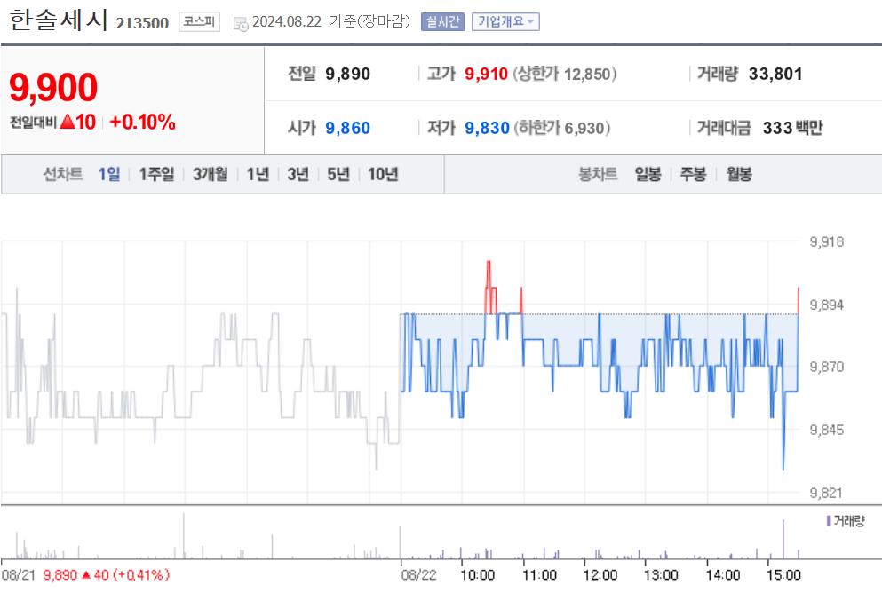Click the 고가 value 9,910

click(x=487, y=75)
